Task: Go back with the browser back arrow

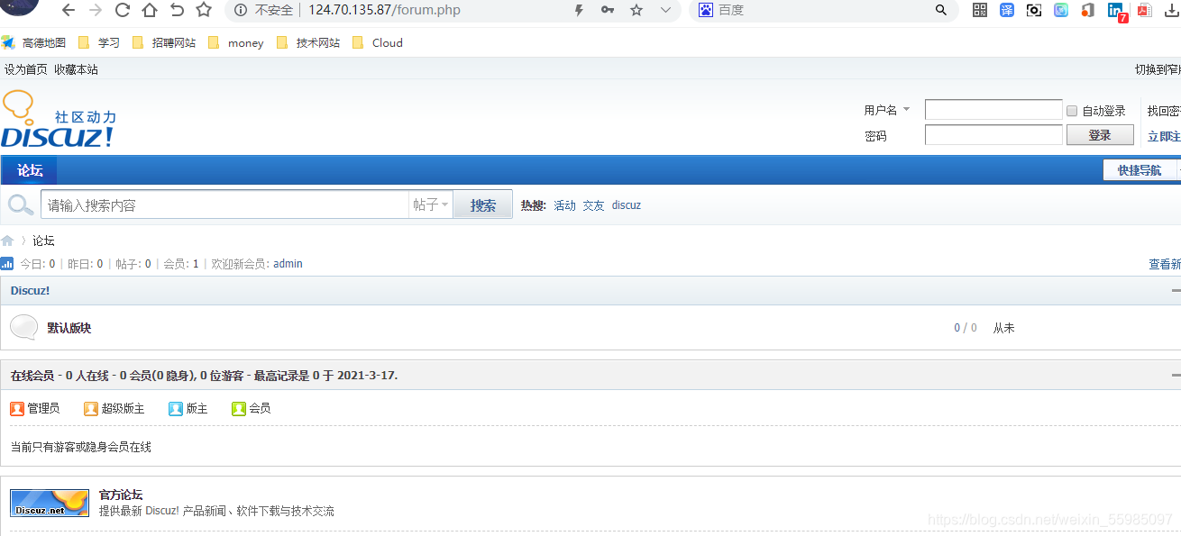Action: point(68,10)
